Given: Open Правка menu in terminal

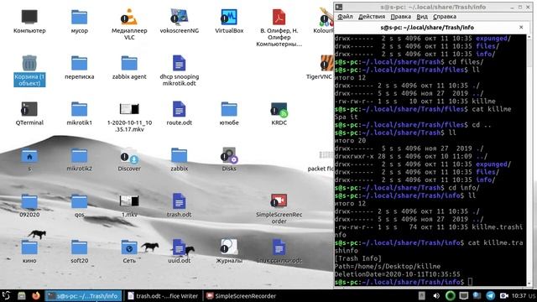Looking at the screenshot, I should coord(401,17).
